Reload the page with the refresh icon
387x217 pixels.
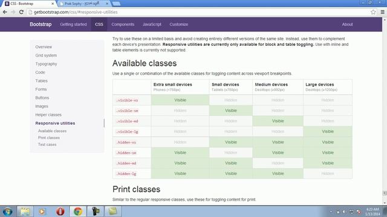coord(21,12)
